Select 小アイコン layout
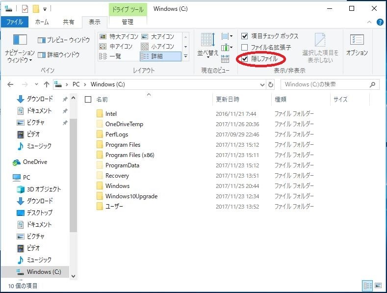The width and height of the screenshot is (387, 293). [x=157, y=47]
